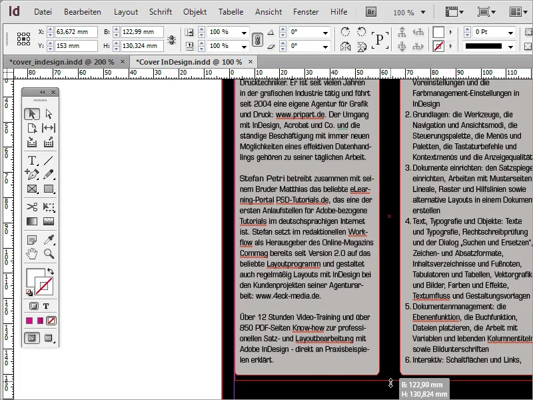The height and width of the screenshot is (400, 533).
Task: Select the Pencil tool
Action: click(x=49, y=175)
